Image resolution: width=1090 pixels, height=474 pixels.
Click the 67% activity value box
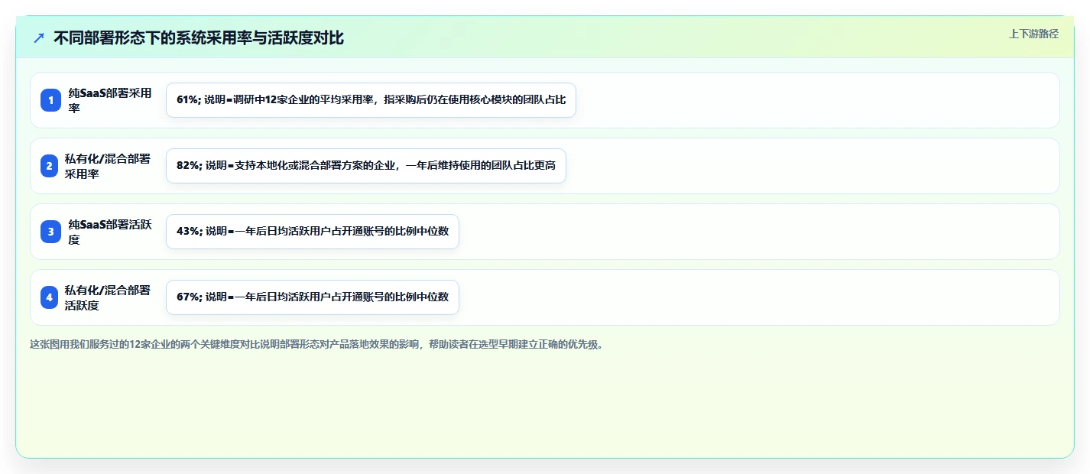coord(313,297)
